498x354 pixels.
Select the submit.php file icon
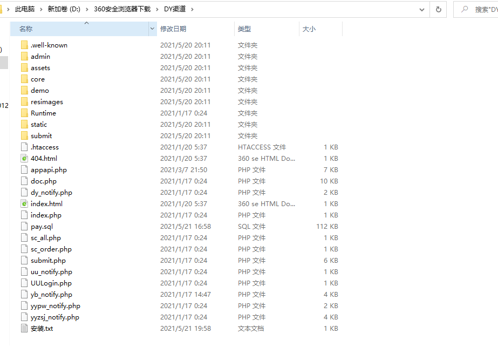tap(24, 260)
